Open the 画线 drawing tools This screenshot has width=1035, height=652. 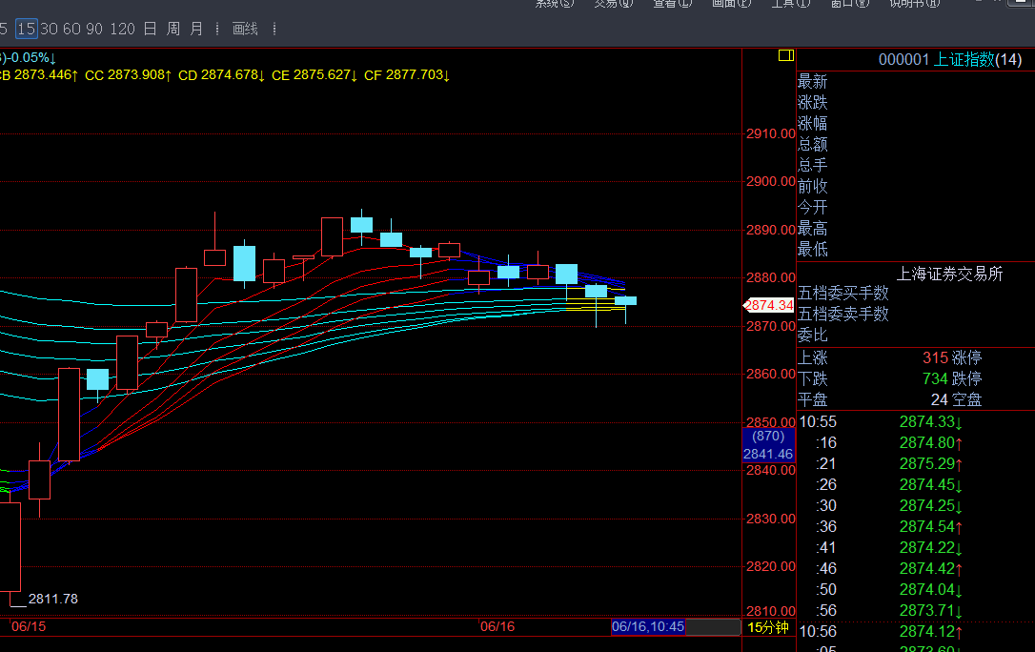pyautogui.click(x=245, y=29)
